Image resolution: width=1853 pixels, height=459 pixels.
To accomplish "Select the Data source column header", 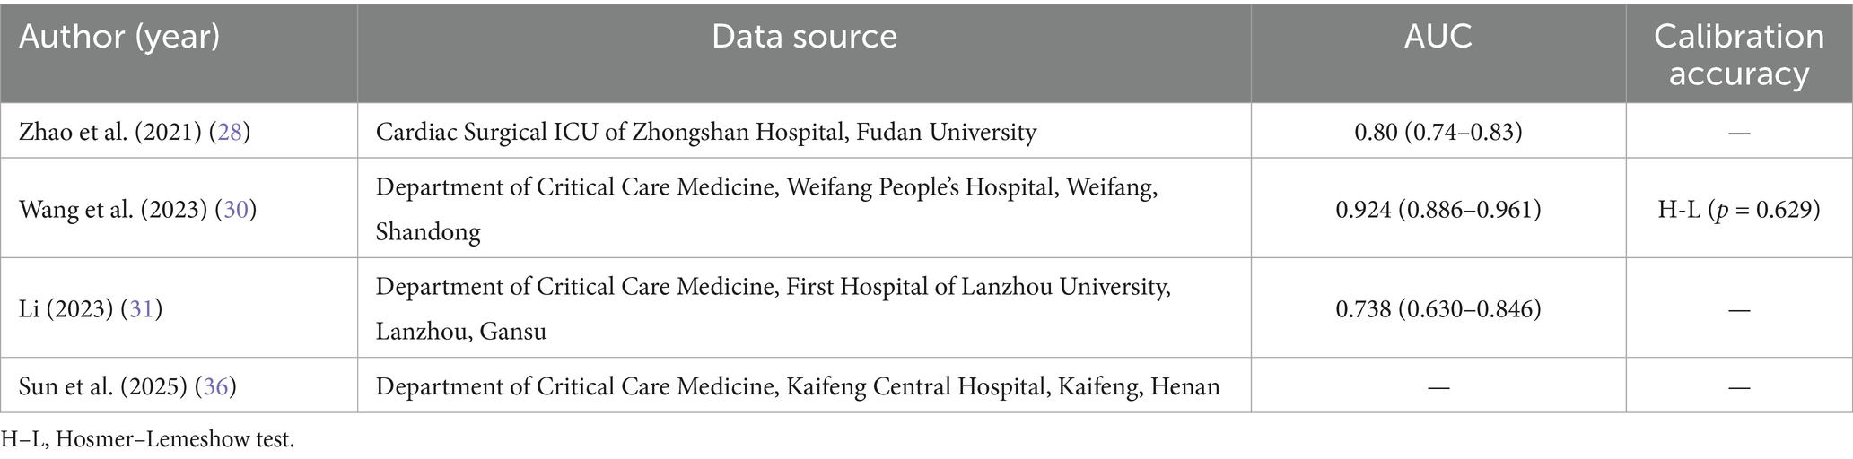I will pos(804,37).
